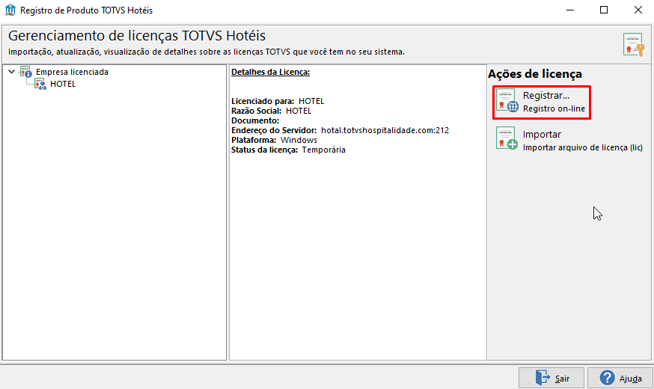This screenshot has width=654, height=389.
Task: Minimize the Registro de Produto window
Action: 570,10
